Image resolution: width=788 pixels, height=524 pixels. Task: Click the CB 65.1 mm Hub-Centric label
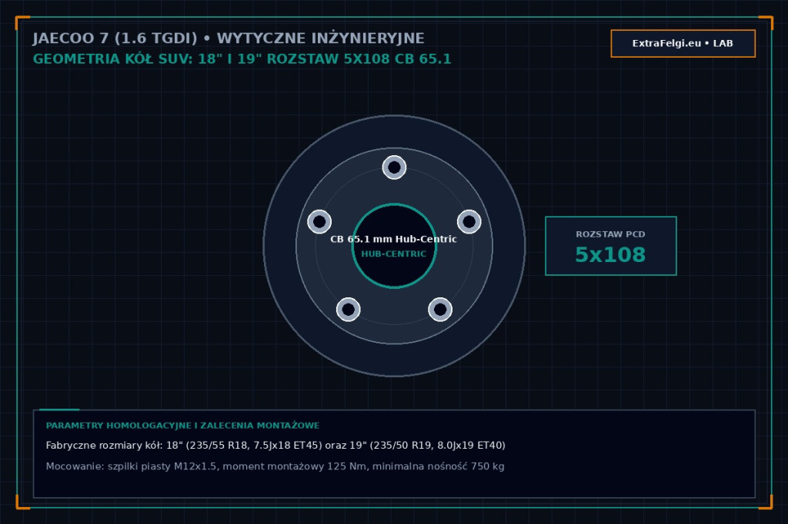(x=393, y=239)
